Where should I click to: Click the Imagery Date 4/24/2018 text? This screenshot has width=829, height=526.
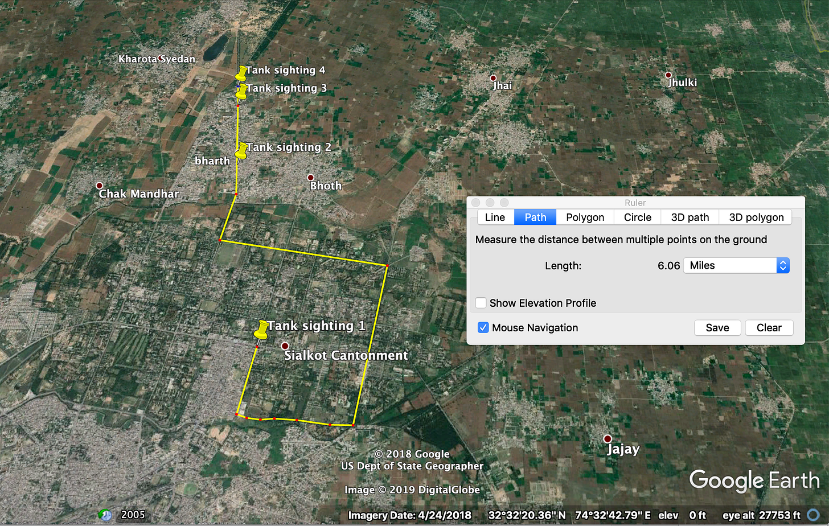[x=409, y=515]
